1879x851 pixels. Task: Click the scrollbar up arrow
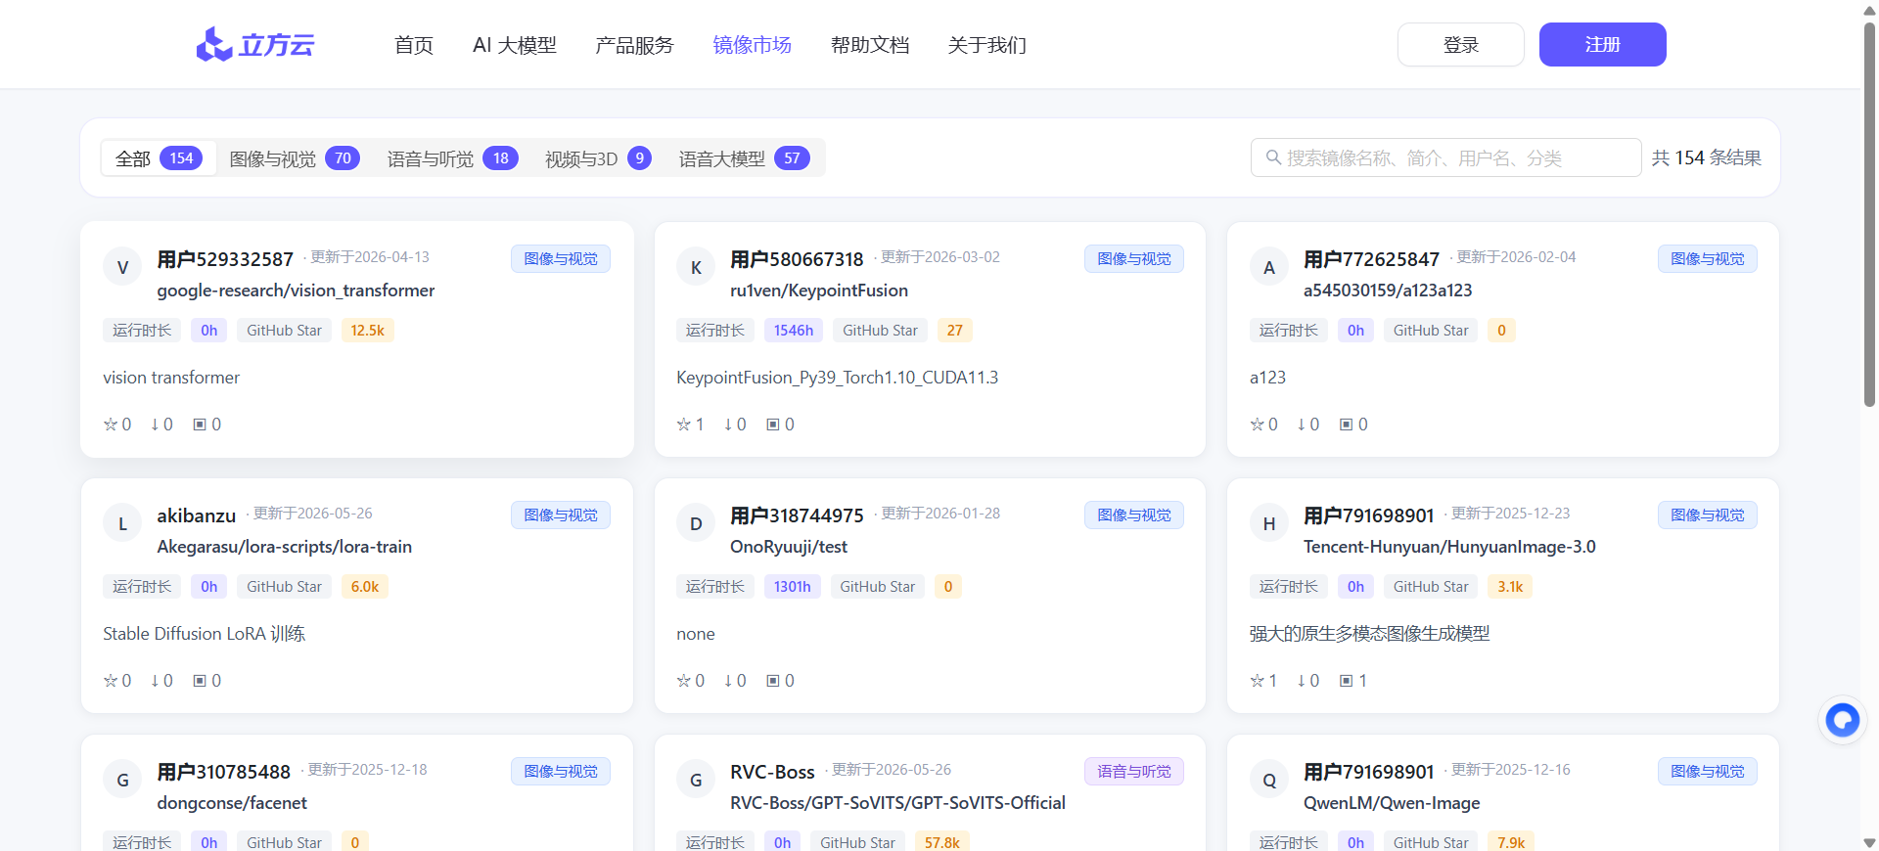click(x=1869, y=9)
